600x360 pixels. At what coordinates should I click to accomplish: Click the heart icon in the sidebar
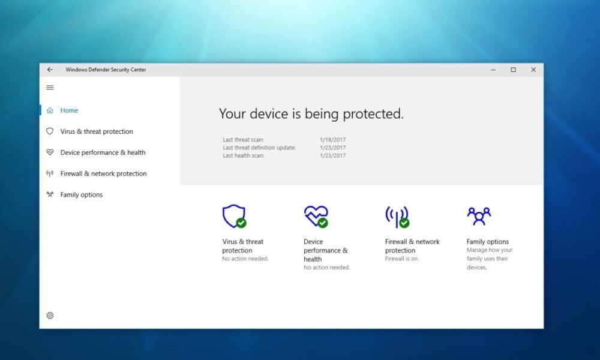tap(50, 152)
